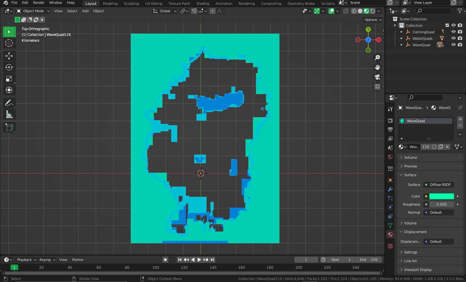This screenshot has height=282, width=466.
Task: Switch to the Modeling workspace tab
Action: 110,4
